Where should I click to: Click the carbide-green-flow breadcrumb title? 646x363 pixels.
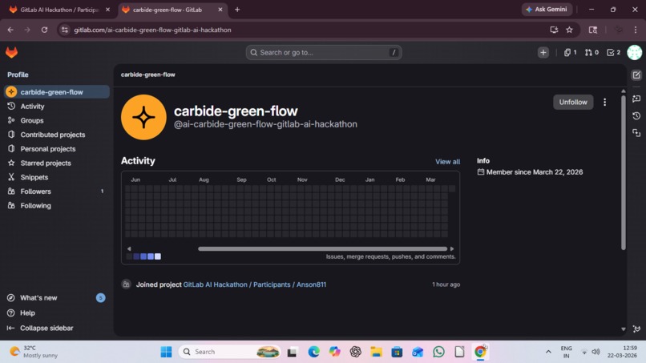(x=148, y=75)
